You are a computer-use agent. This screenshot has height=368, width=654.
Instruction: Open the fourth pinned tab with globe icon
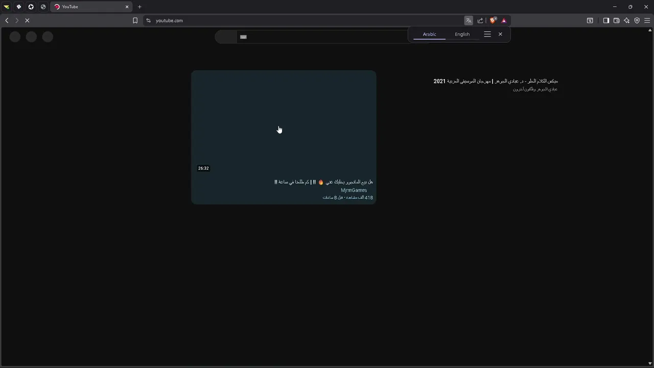coord(43,7)
